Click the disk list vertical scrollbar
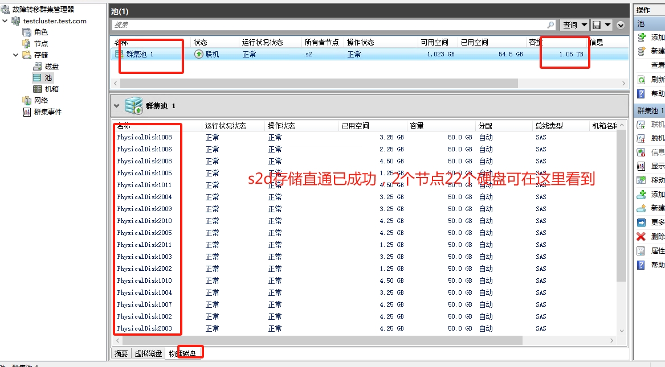The width and height of the screenshot is (665, 367). (x=621, y=205)
